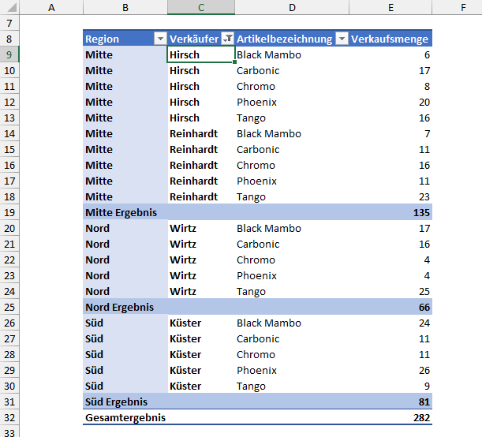The image size is (482, 437).
Task: Select the grand total value 282
Action: tap(420, 417)
